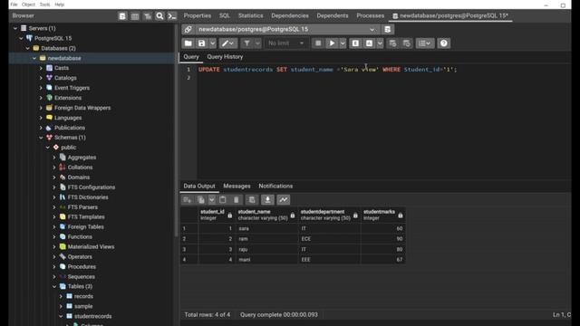
Task: Open the copy options dropdown in Data Output
Action: coord(211,200)
